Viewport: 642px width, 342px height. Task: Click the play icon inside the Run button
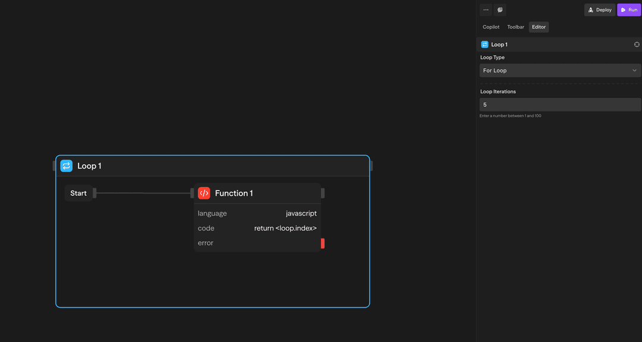pyautogui.click(x=622, y=9)
